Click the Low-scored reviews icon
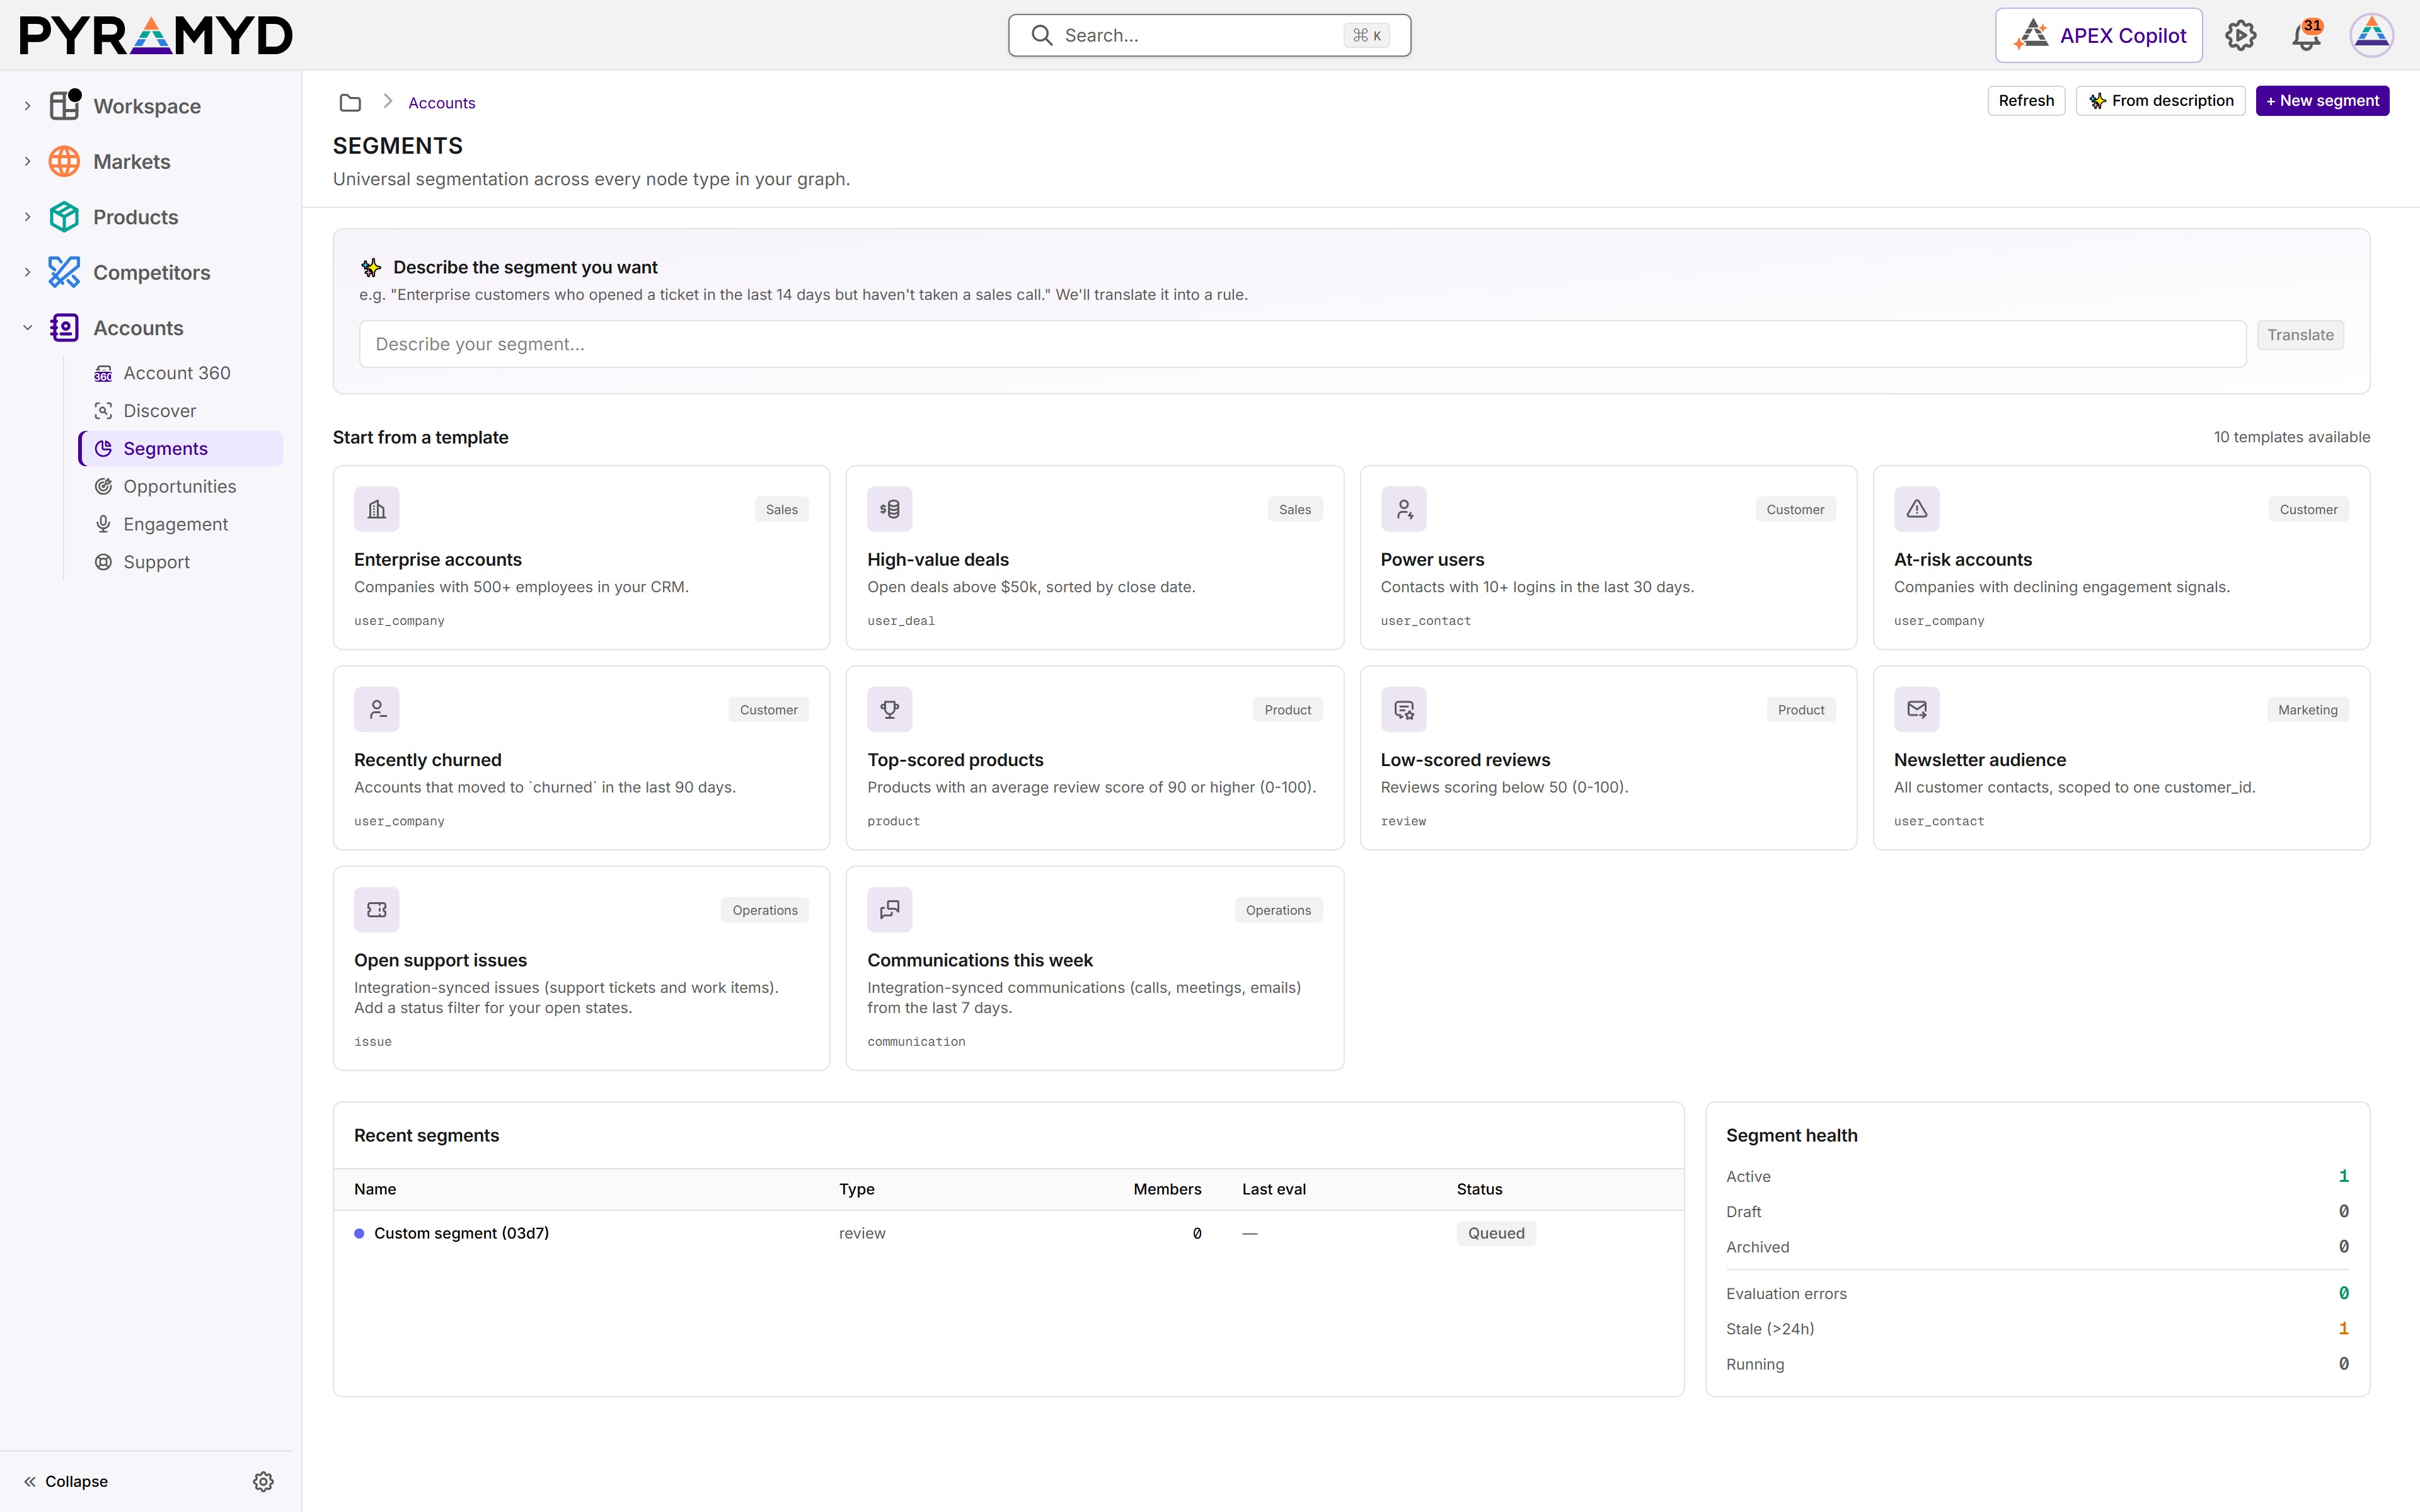The image size is (2420, 1512). 1404,709
